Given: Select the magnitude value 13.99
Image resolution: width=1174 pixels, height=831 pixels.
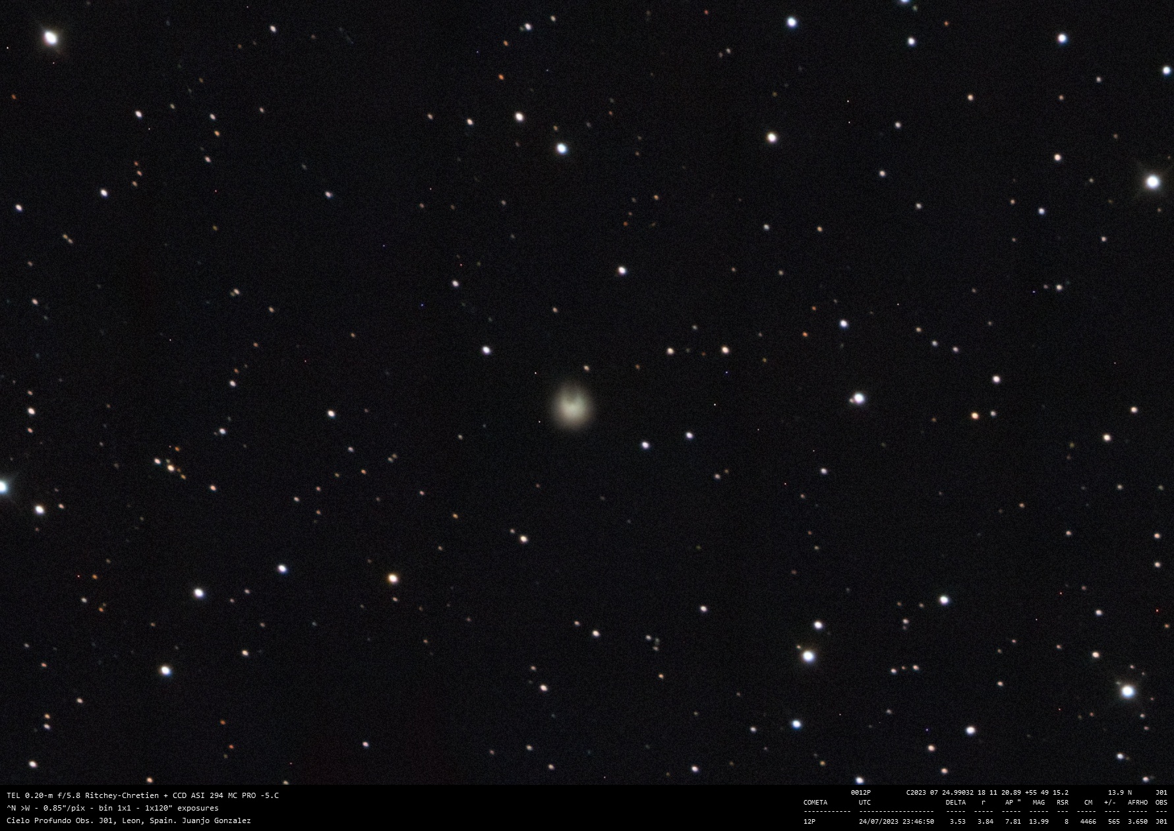Looking at the screenshot, I should [x=1038, y=822].
